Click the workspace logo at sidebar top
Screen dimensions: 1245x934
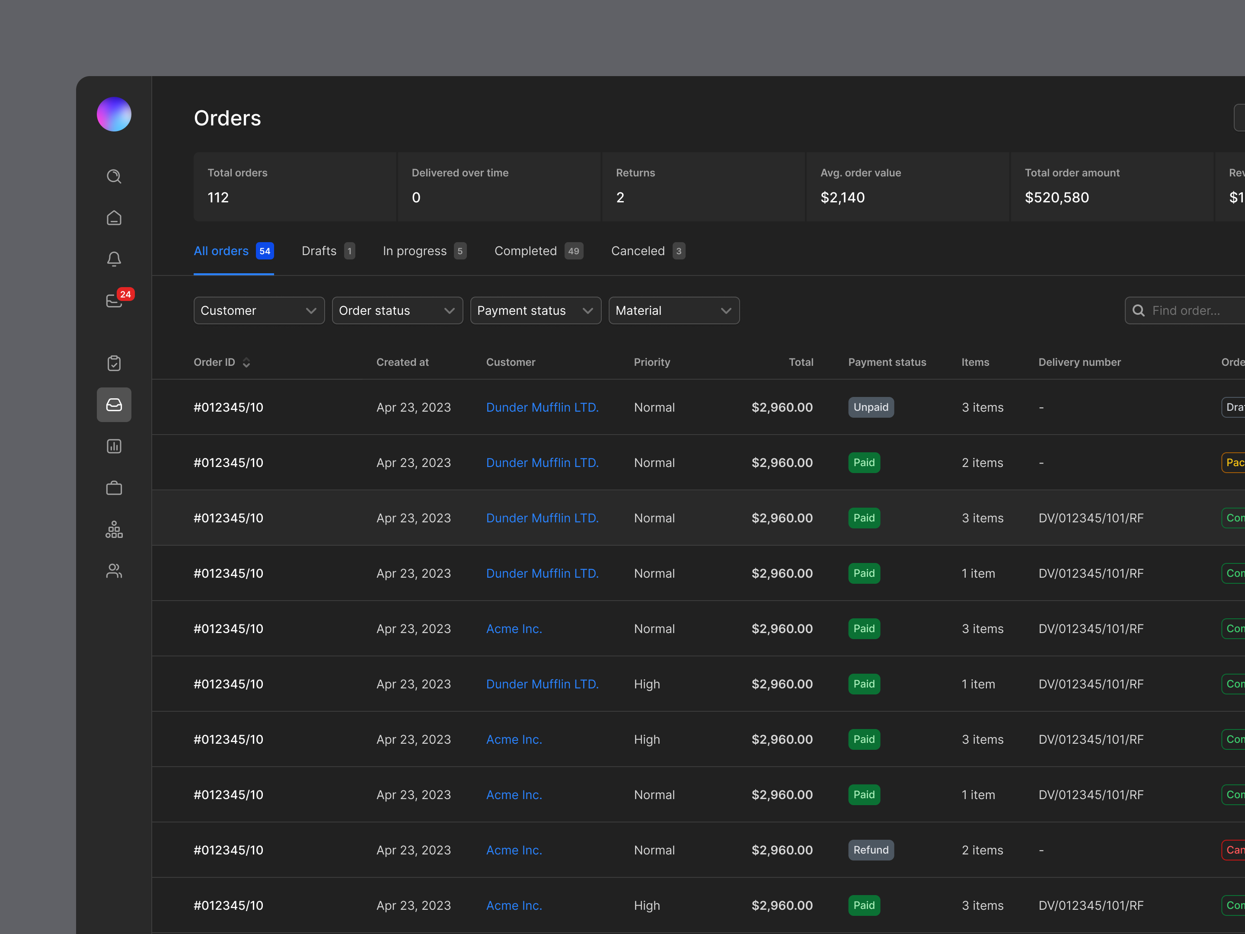pos(114,114)
